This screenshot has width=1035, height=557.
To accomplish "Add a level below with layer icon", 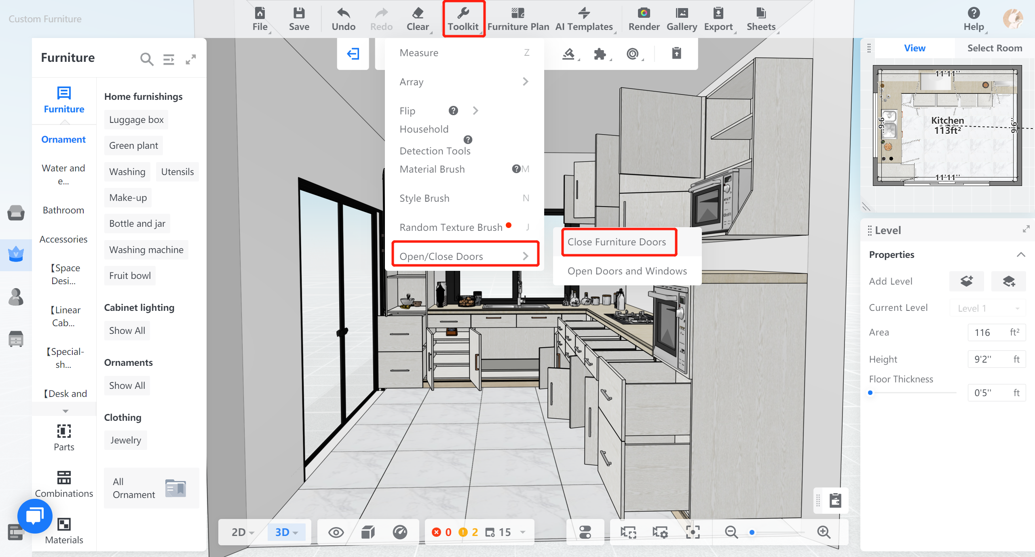I will point(1008,281).
